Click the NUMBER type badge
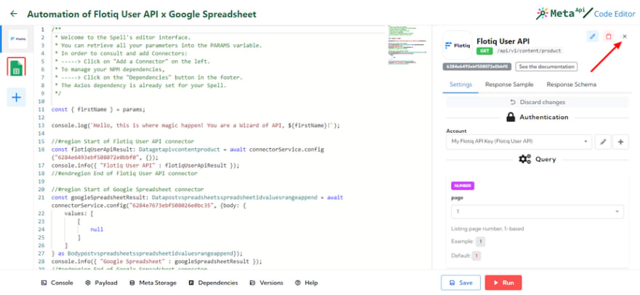This screenshot has width=640, height=295. pyautogui.click(x=463, y=186)
